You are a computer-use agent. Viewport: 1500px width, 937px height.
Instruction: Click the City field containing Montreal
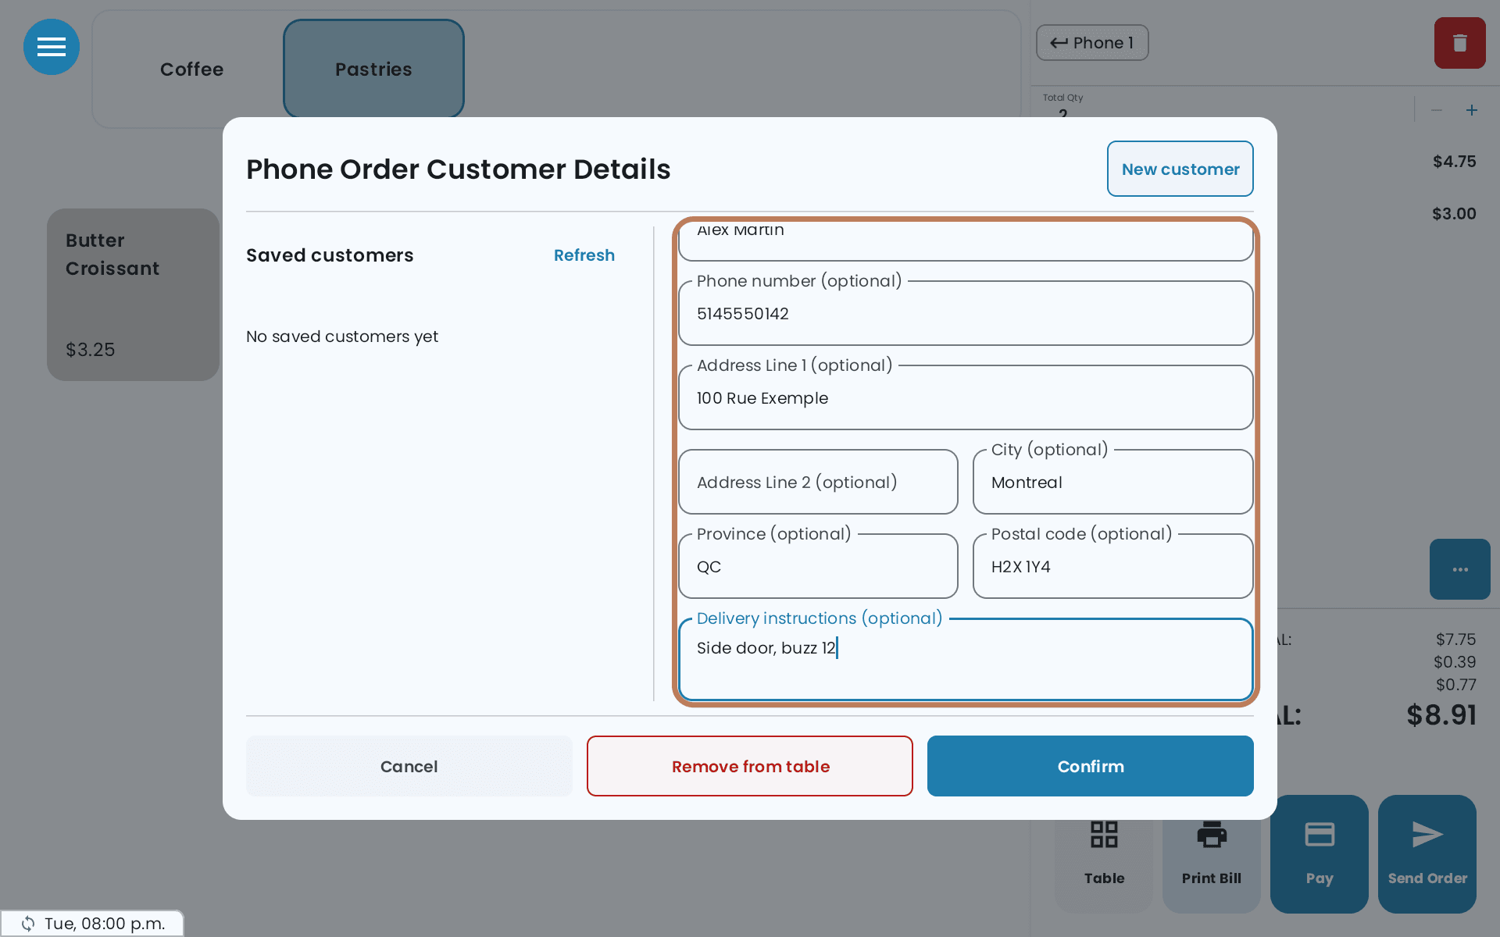coord(1112,482)
